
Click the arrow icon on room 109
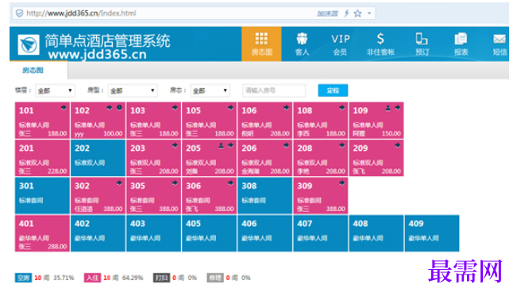click(x=398, y=107)
